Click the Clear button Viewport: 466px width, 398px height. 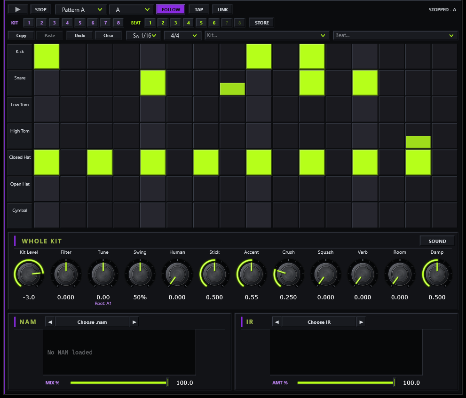(x=108, y=35)
